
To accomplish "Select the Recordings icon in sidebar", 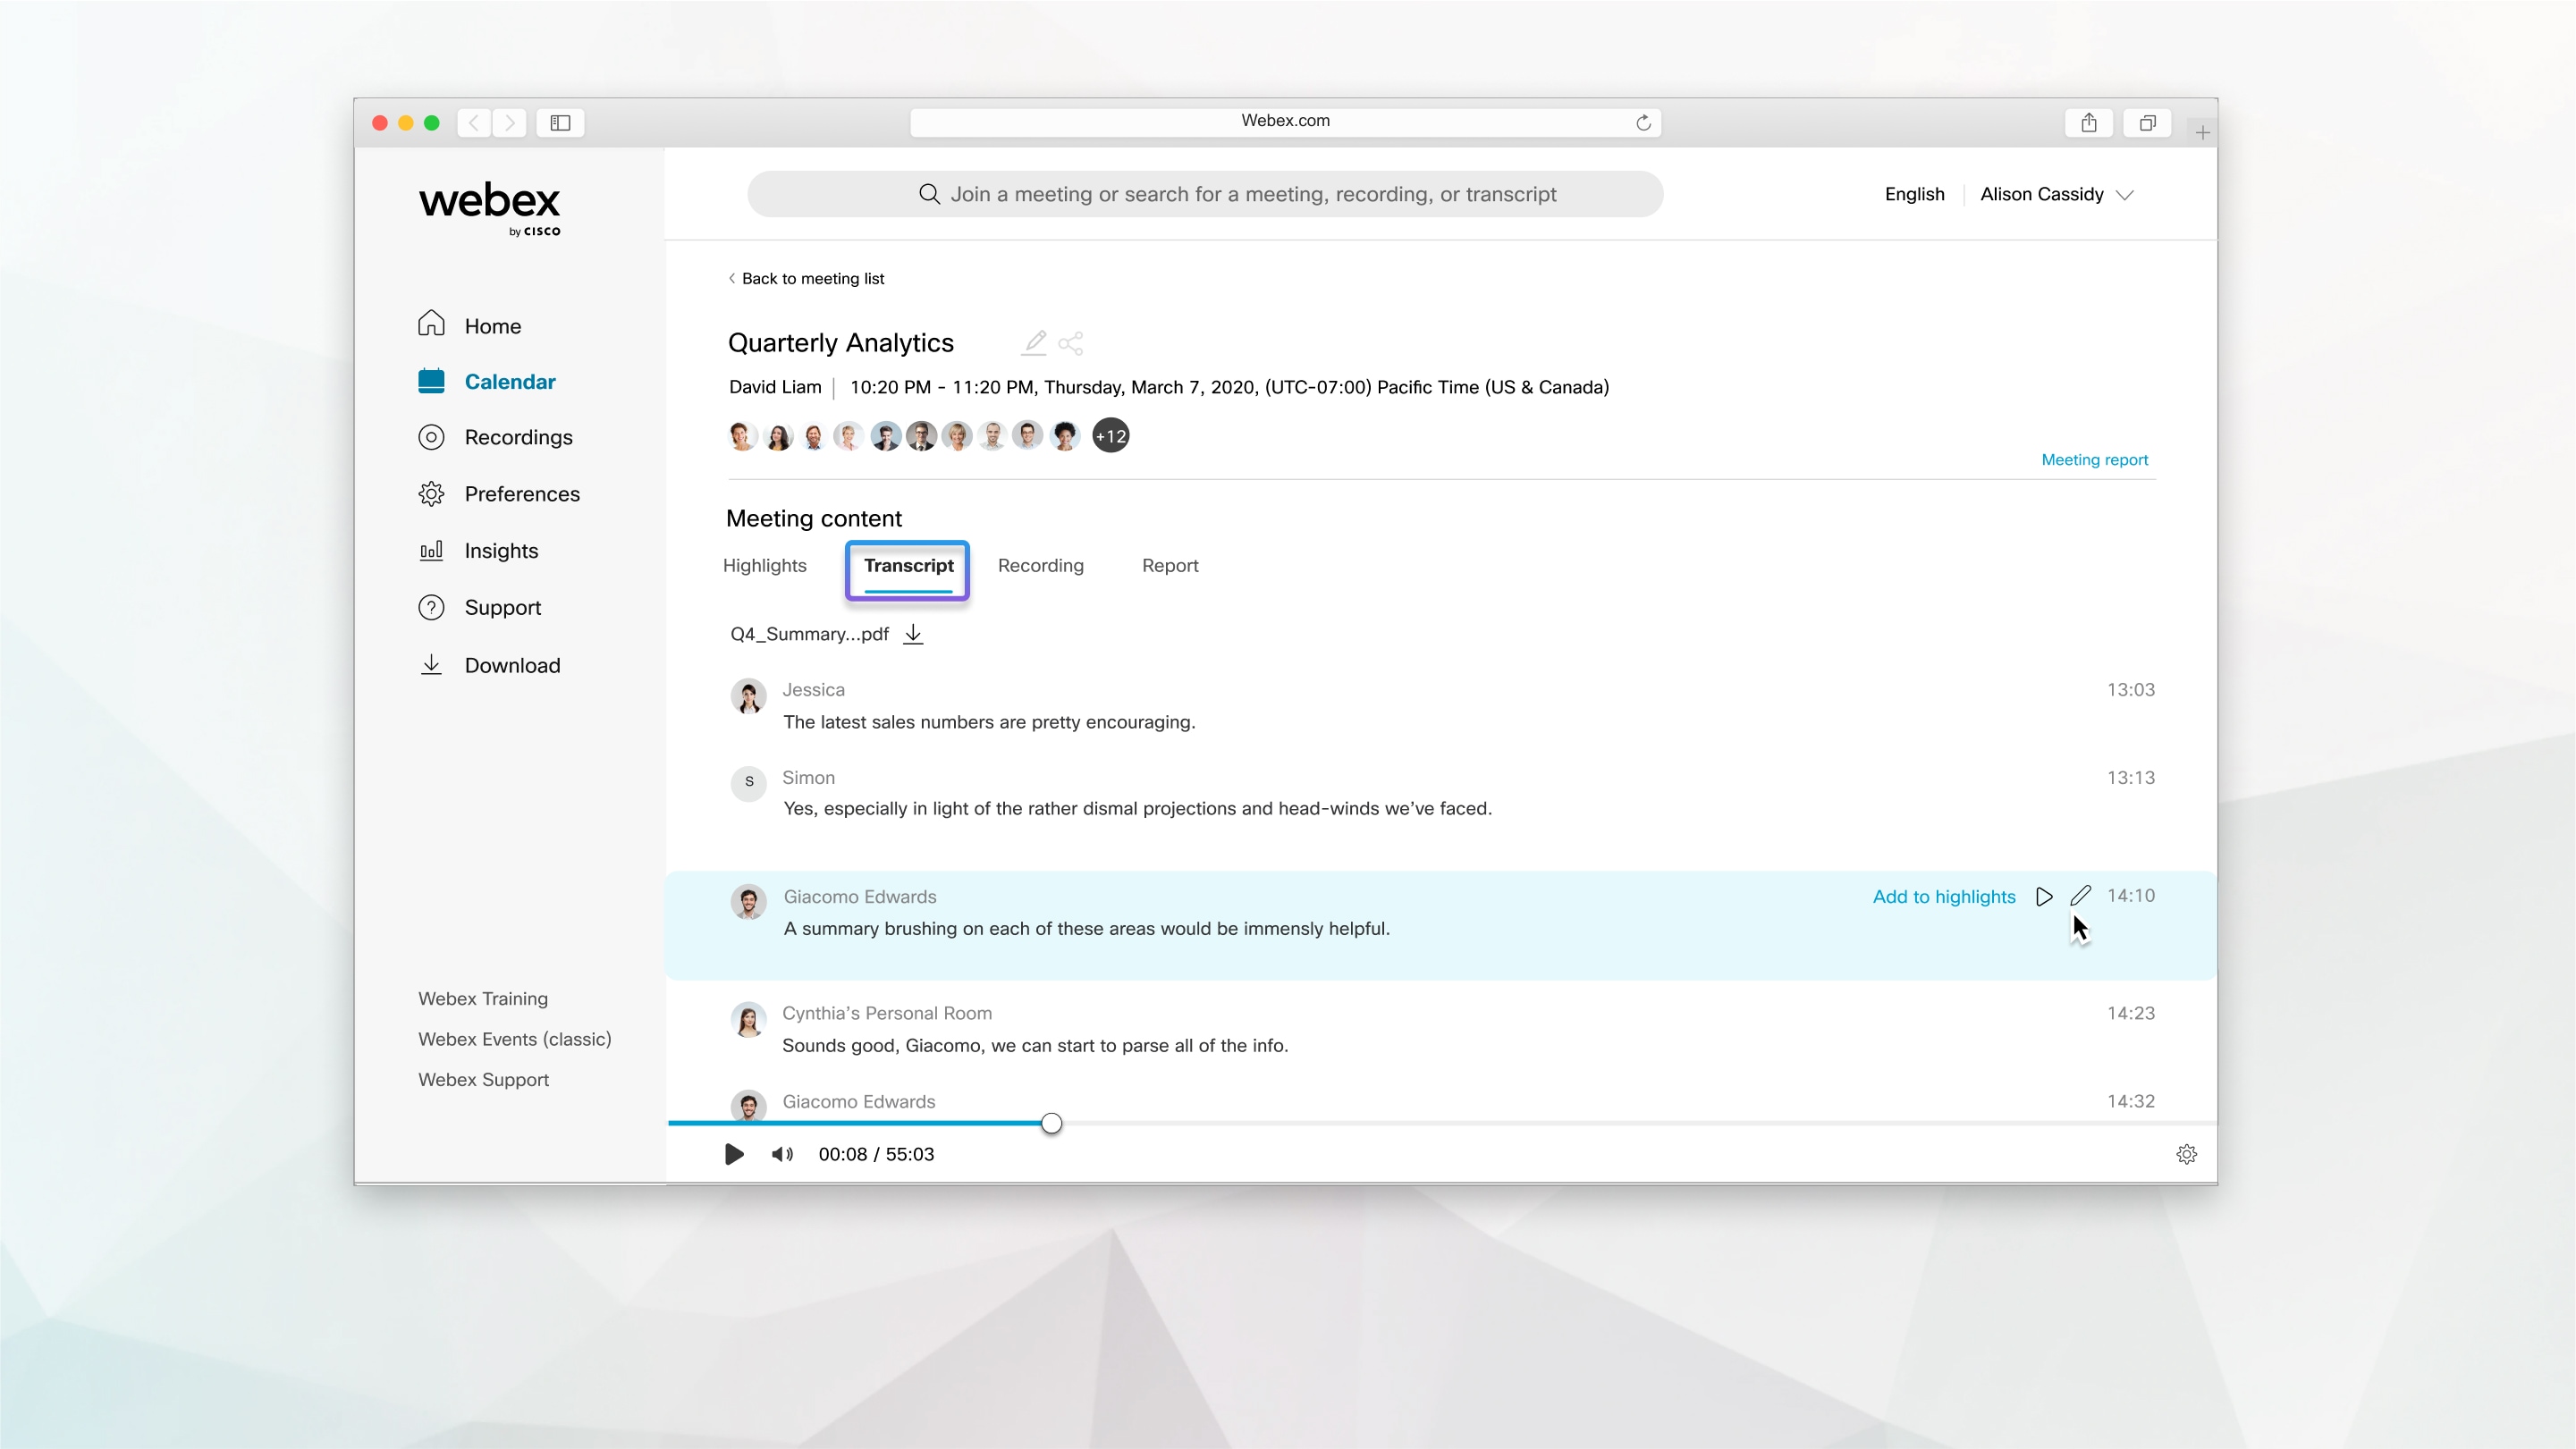I will coord(430,437).
